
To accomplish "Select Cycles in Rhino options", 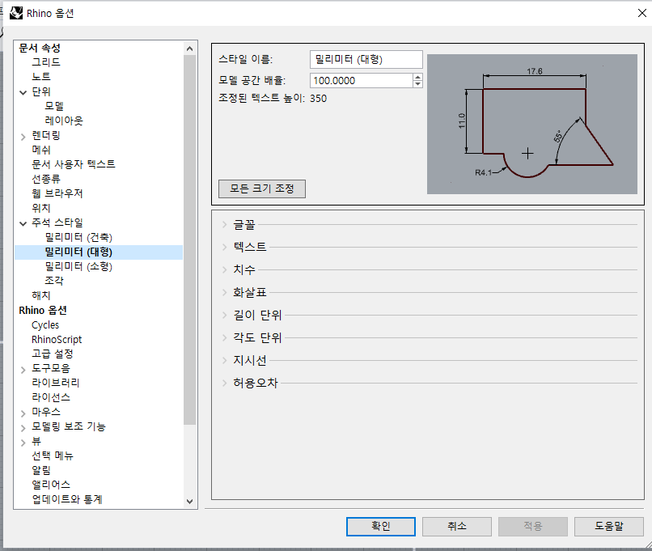I will click(45, 324).
